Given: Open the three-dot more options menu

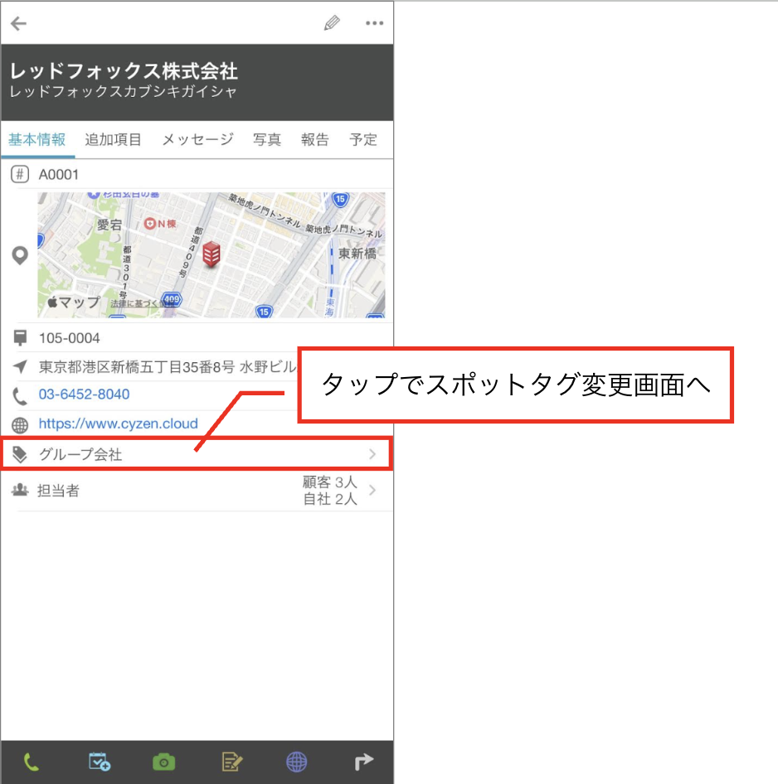Looking at the screenshot, I should click(374, 23).
